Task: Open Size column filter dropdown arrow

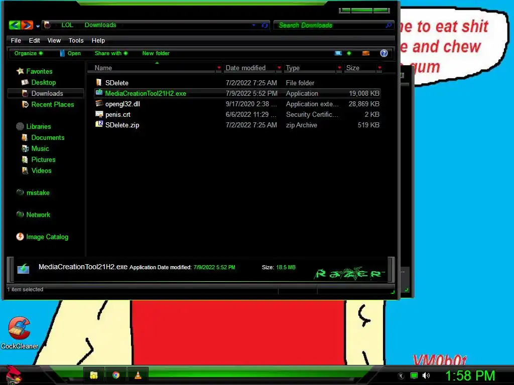Action: 379,68
